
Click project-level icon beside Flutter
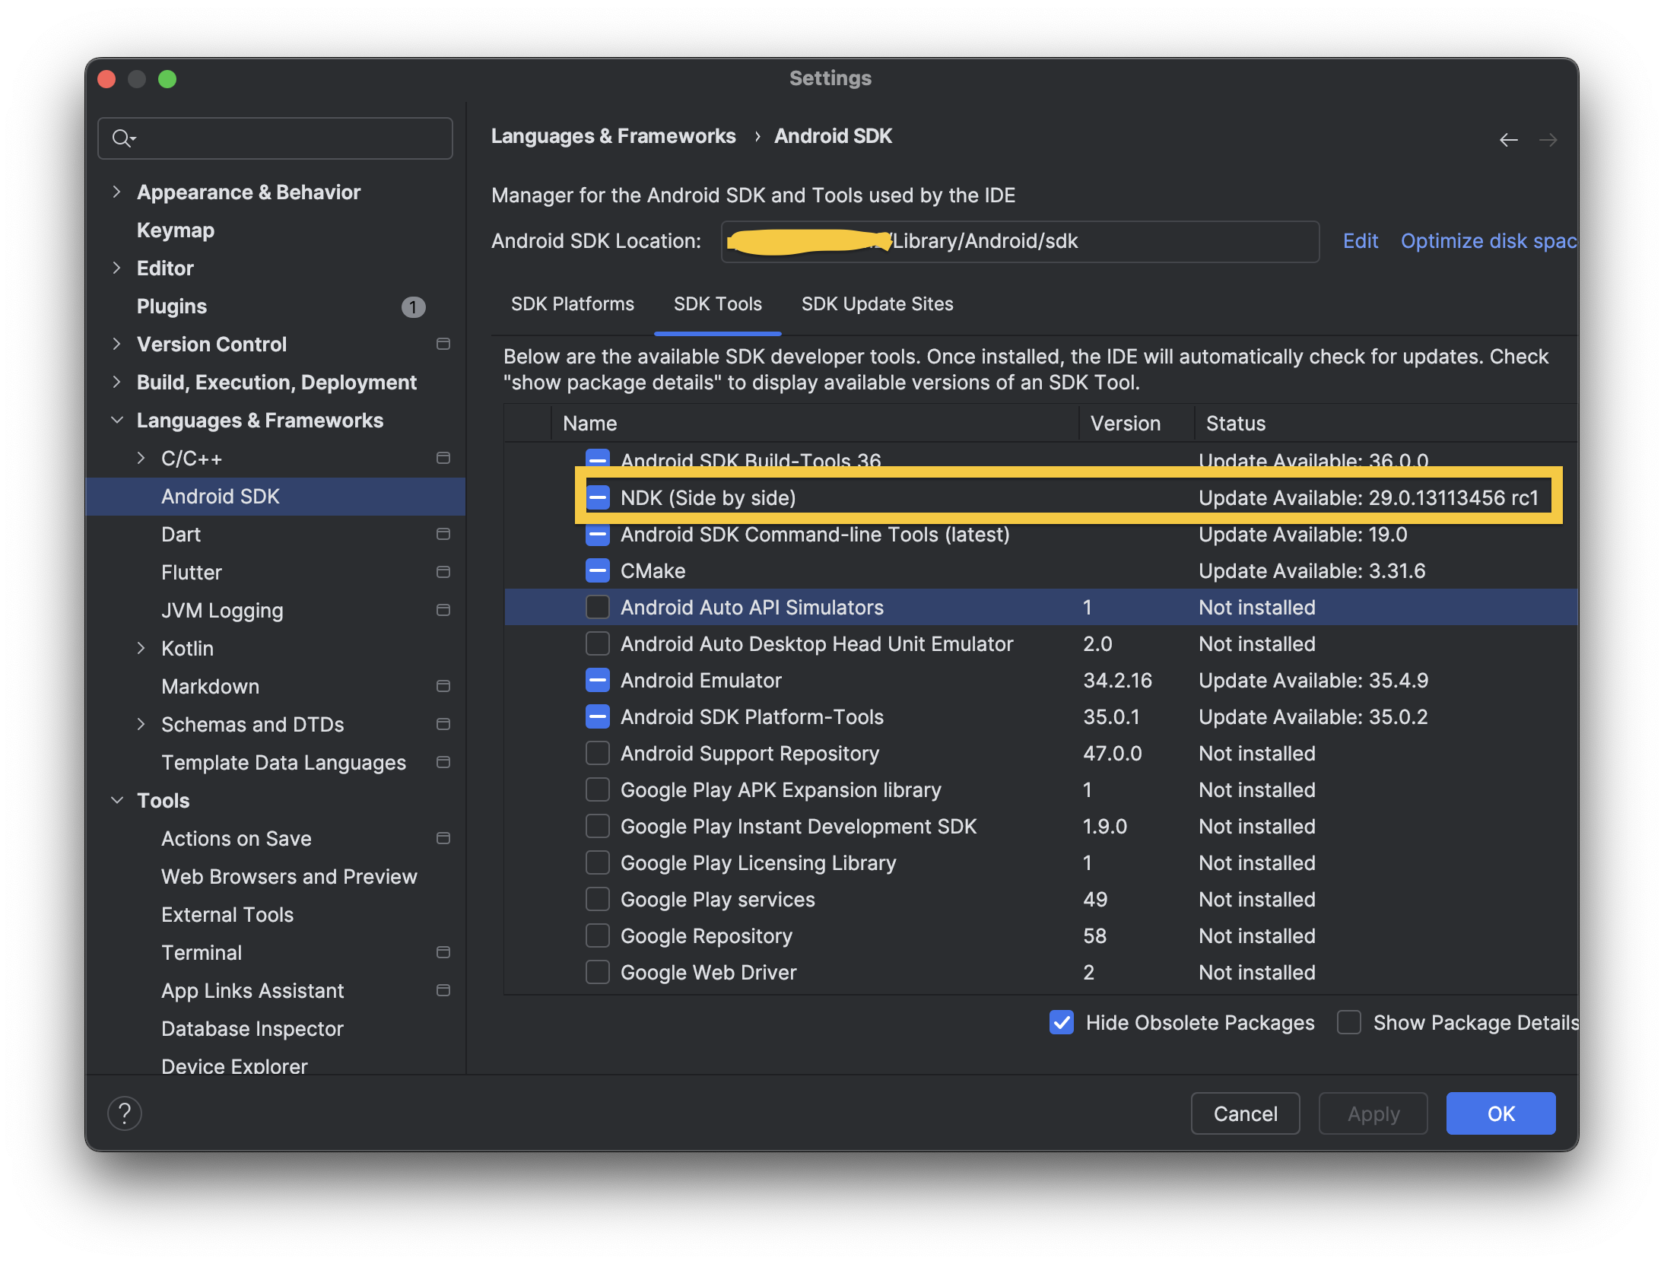tap(443, 572)
